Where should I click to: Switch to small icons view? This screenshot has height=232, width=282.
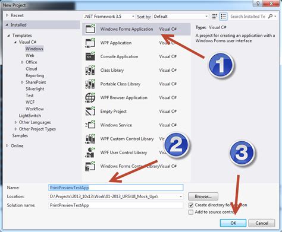tap(215, 17)
